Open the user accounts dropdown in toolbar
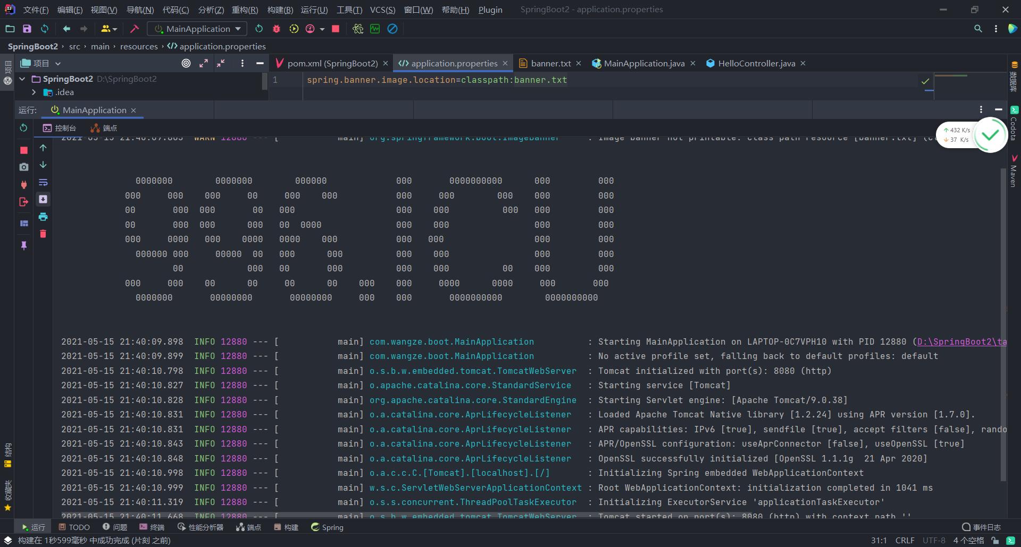1021x547 pixels. (x=108, y=29)
